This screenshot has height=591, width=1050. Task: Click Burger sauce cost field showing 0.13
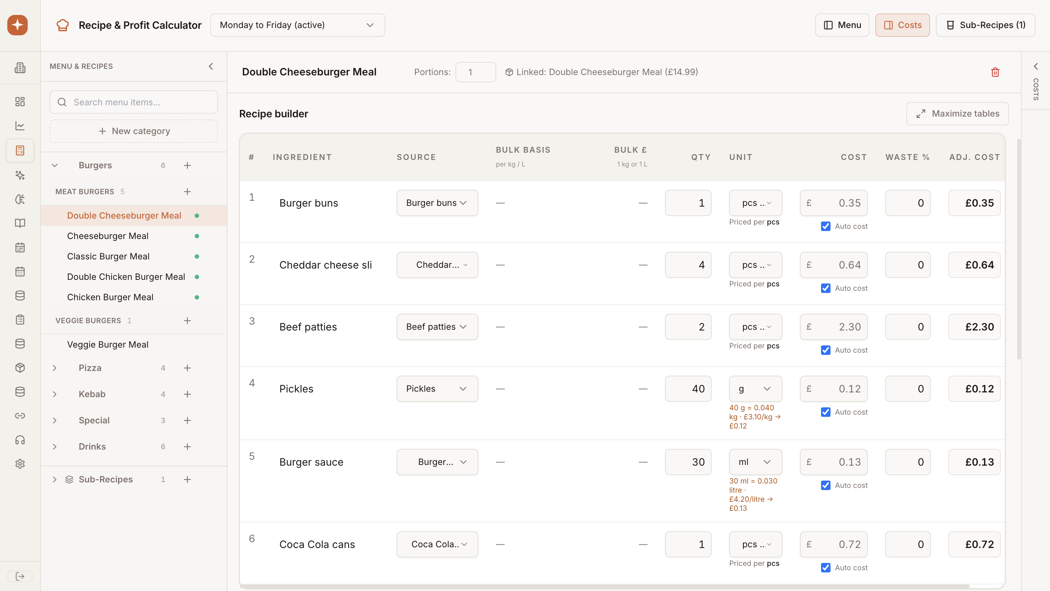833,462
